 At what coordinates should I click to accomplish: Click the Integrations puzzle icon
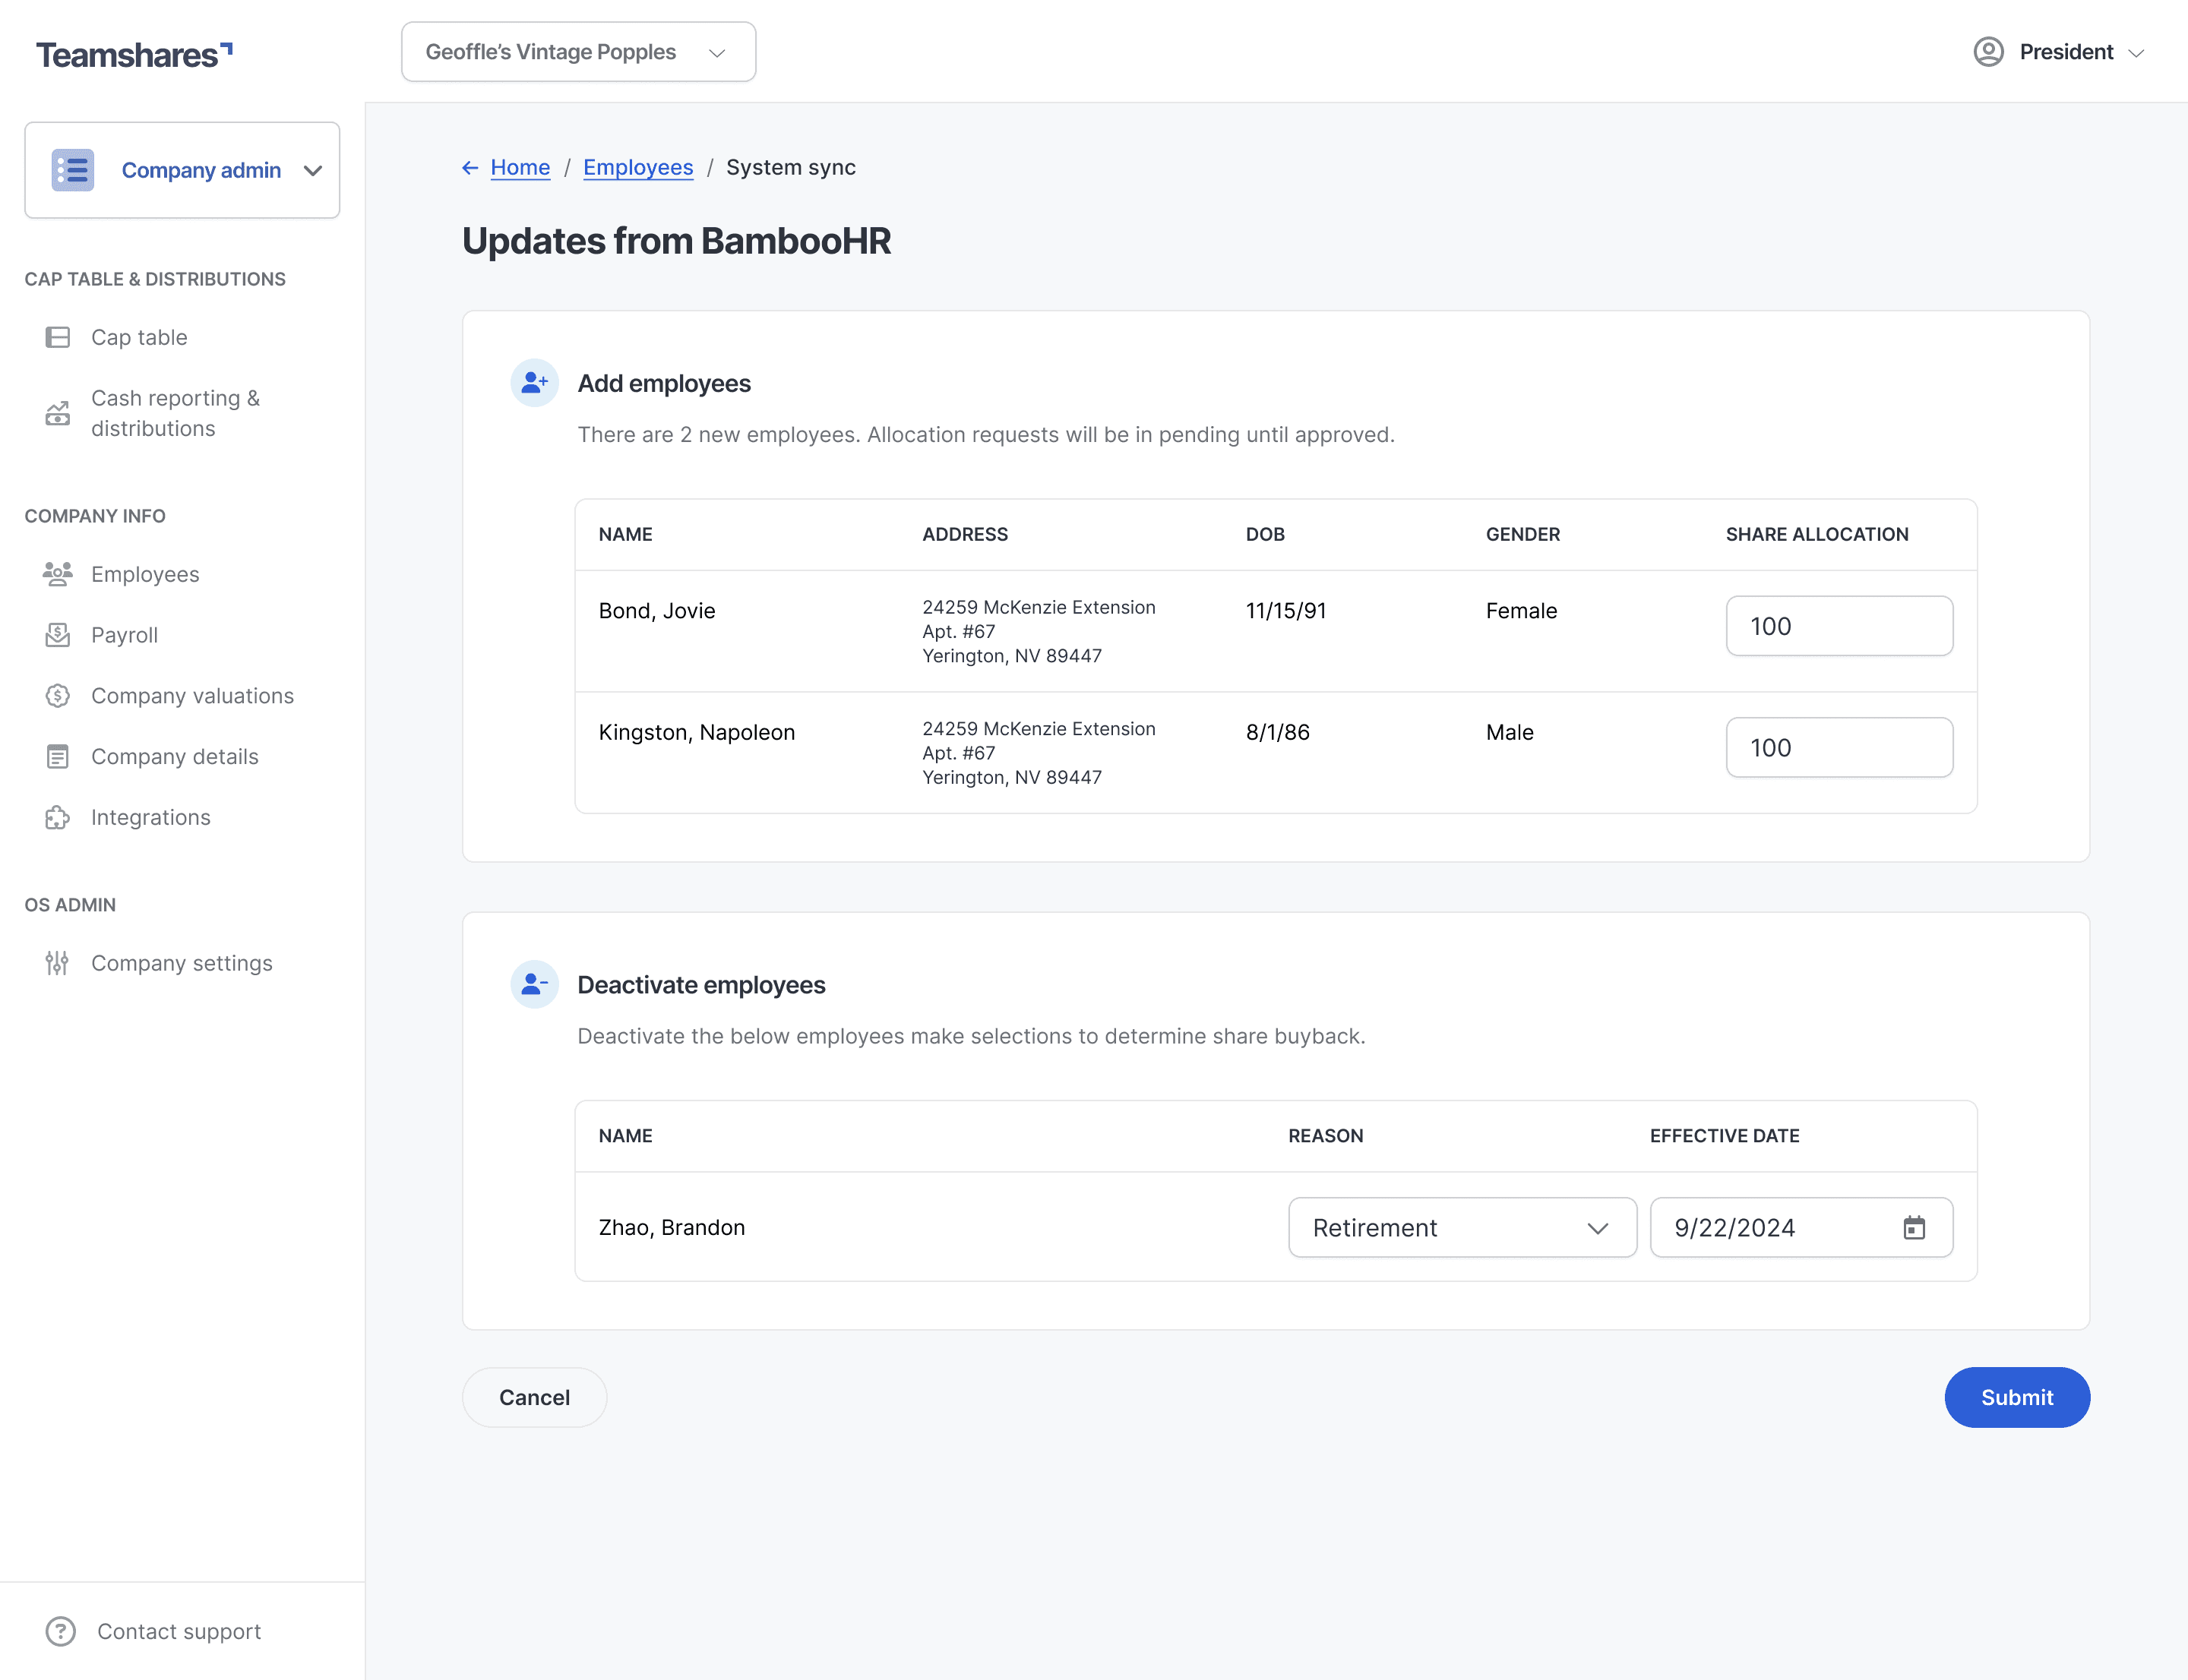tap(58, 817)
